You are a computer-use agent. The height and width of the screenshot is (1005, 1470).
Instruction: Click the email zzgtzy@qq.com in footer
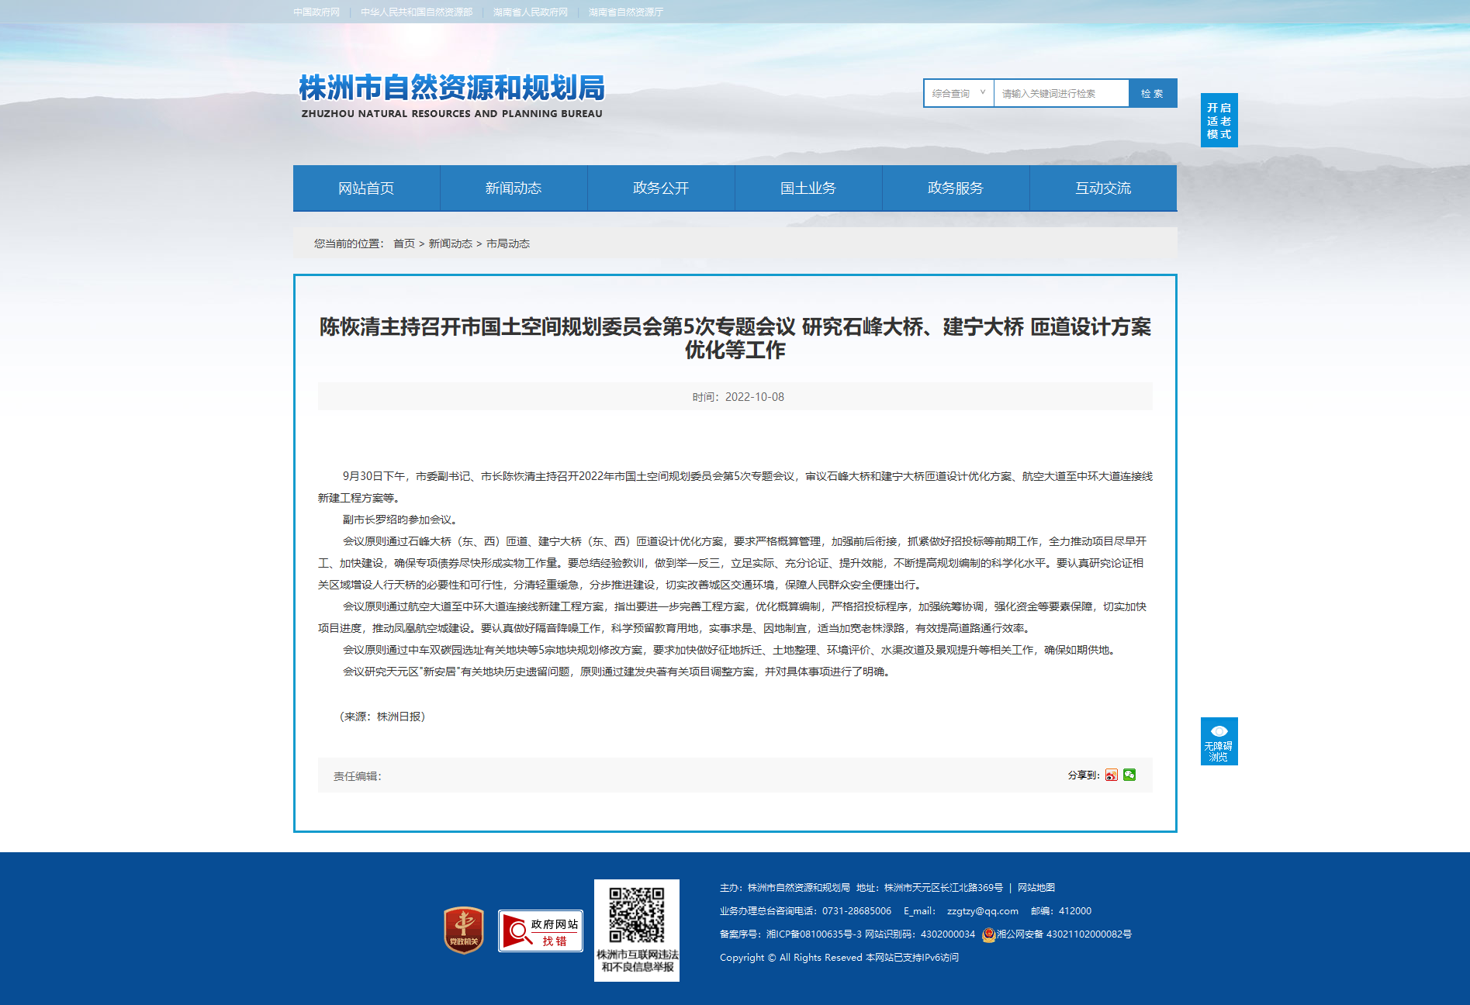click(982, 911)
